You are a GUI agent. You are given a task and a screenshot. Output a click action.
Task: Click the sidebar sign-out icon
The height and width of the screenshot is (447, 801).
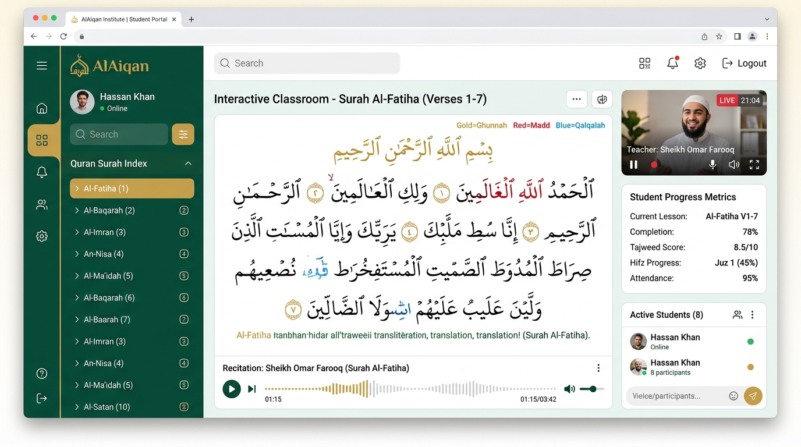pos(42,398)
